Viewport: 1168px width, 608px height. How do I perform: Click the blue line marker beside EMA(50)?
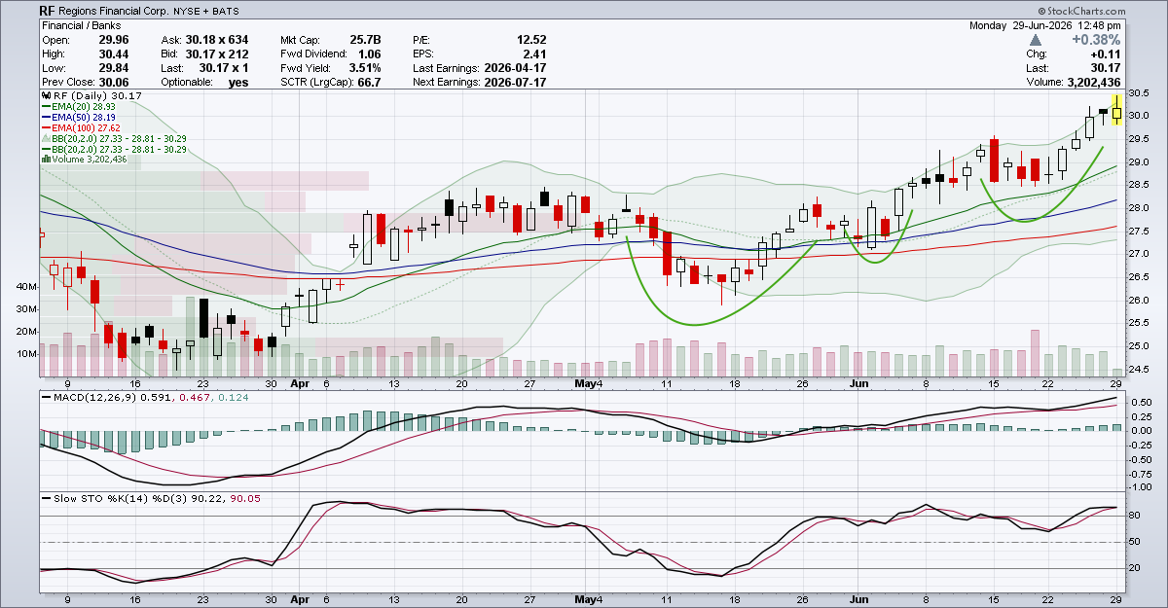point(45,118)
